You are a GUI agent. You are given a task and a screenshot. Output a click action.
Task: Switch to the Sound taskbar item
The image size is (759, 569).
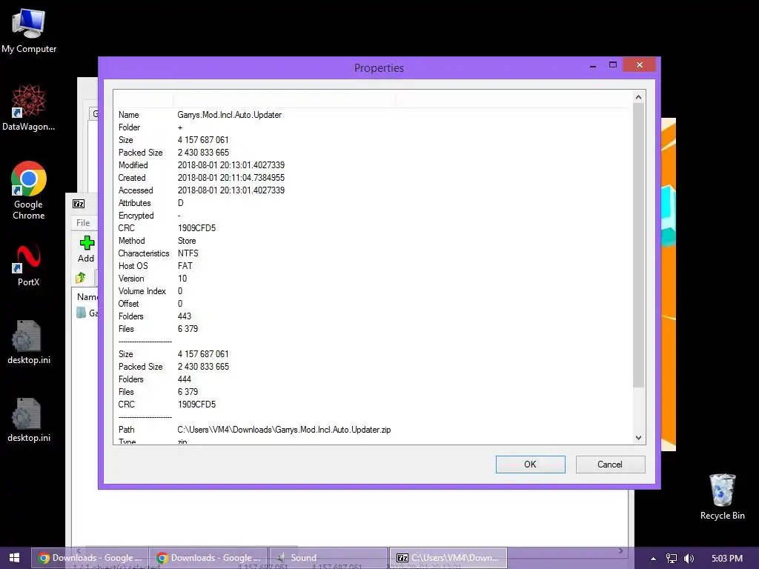[328, 558]
